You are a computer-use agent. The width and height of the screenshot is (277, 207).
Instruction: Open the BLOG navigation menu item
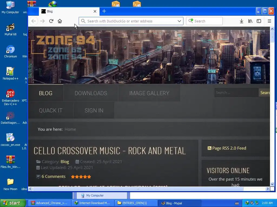point(45,93)
